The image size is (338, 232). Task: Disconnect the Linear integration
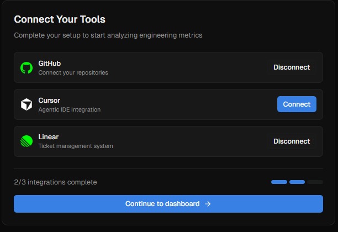point(292,141)
